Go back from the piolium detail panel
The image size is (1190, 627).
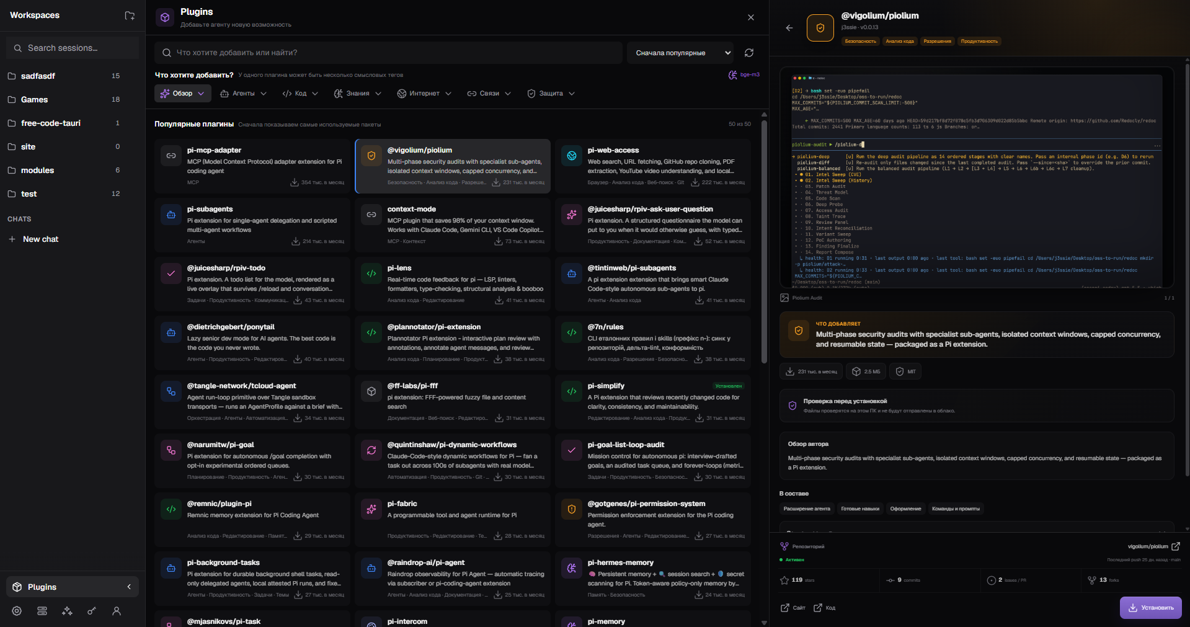[x=789, y=28]
